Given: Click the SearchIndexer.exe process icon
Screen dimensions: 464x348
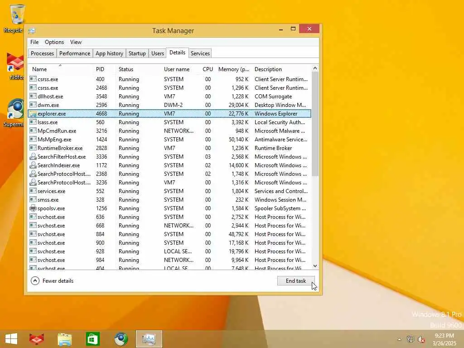Looking at the screenshot, I should (x=33, y=165).
